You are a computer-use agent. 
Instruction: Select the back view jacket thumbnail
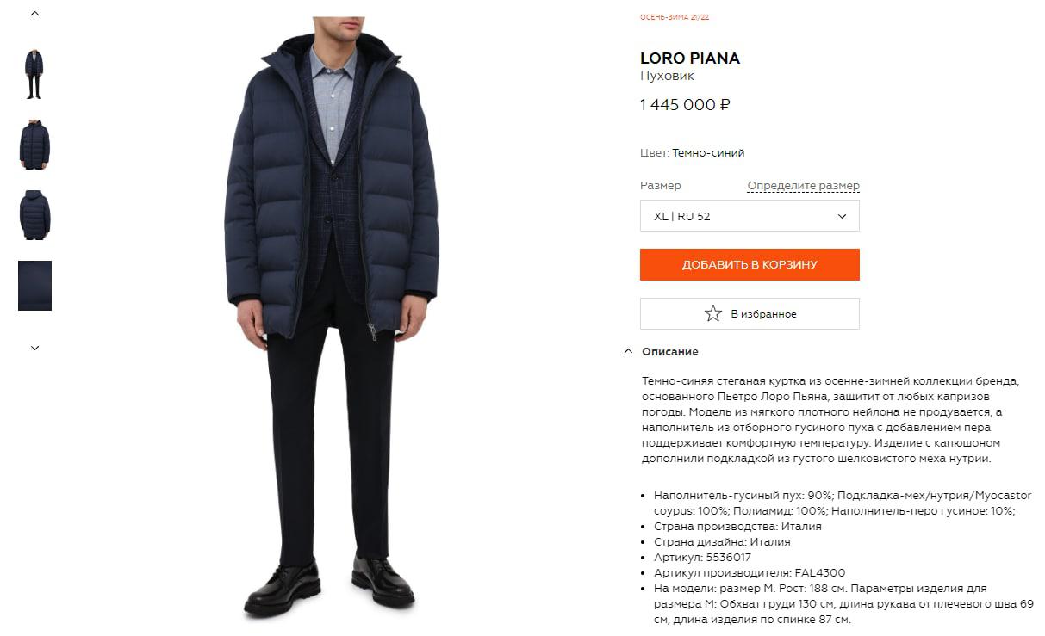pos(34,215)
